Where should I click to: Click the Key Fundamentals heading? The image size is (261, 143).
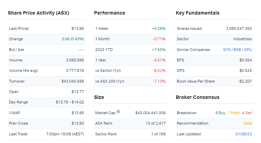click(197, 13)
